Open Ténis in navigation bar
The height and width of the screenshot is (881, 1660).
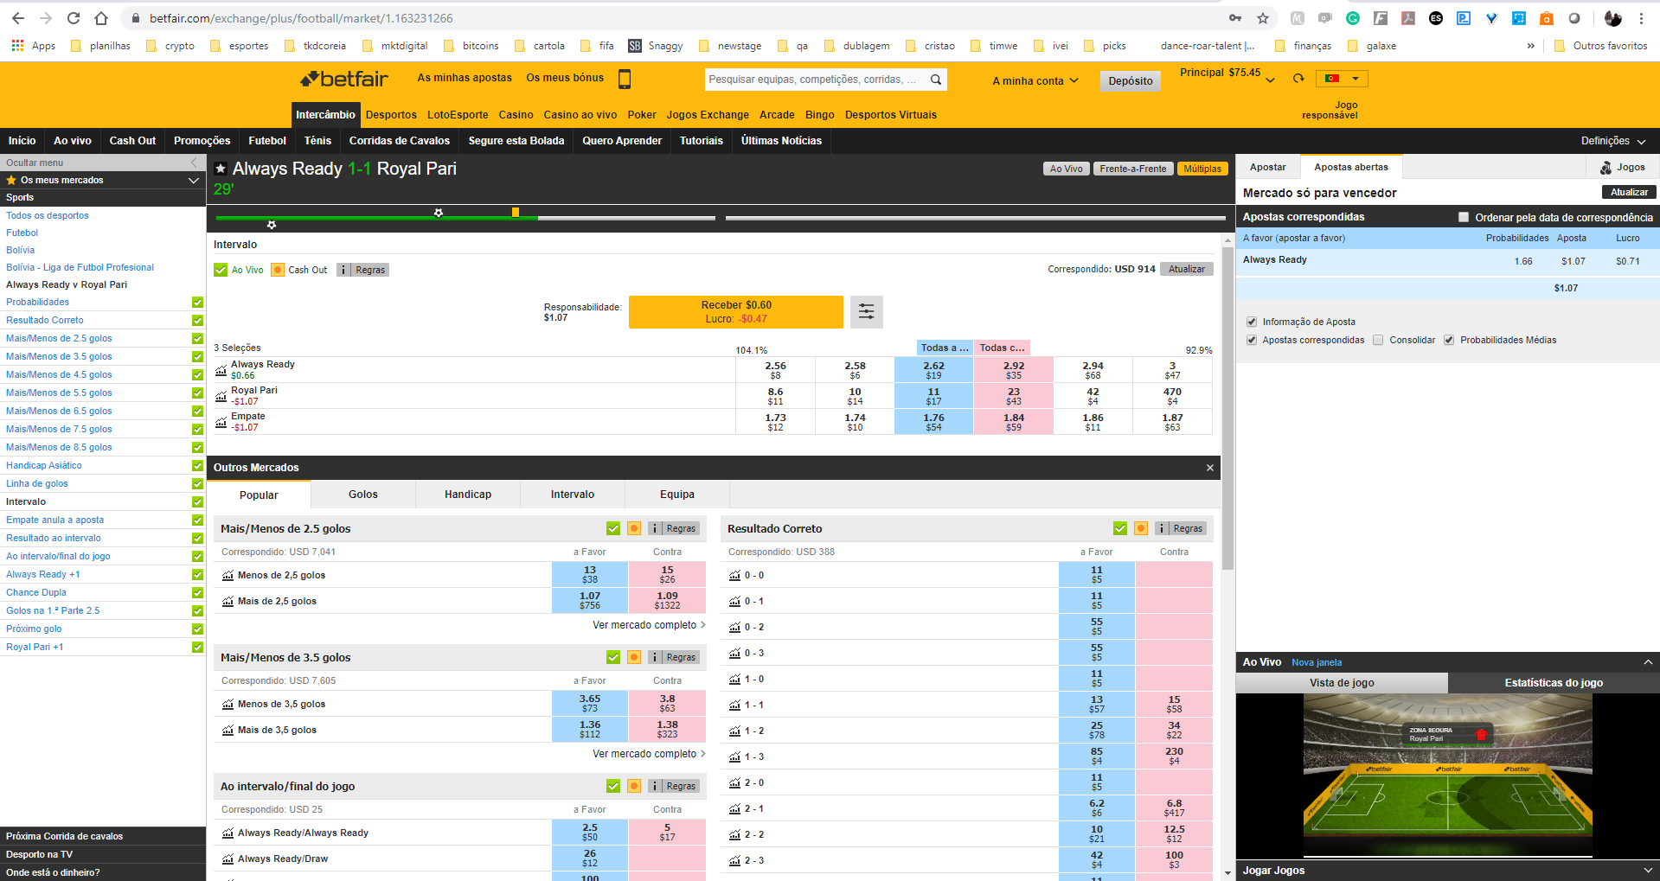(x=317, y=141)
